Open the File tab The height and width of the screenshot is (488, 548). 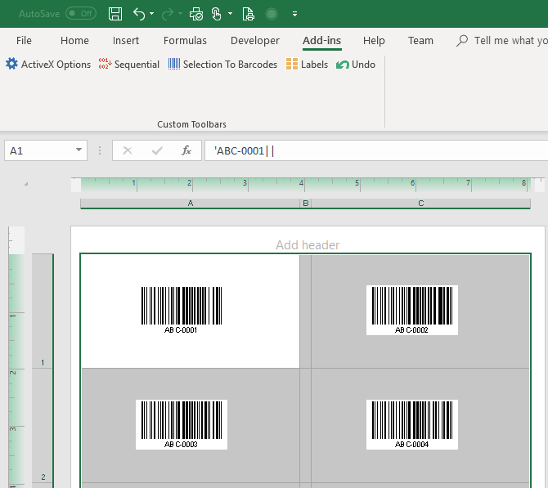pyautogui.click(x=24, y=41)
